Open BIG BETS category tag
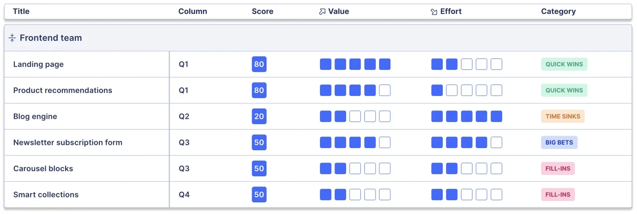Image resolution: width=637 pixels, height=214 pixels. point(559,142)
